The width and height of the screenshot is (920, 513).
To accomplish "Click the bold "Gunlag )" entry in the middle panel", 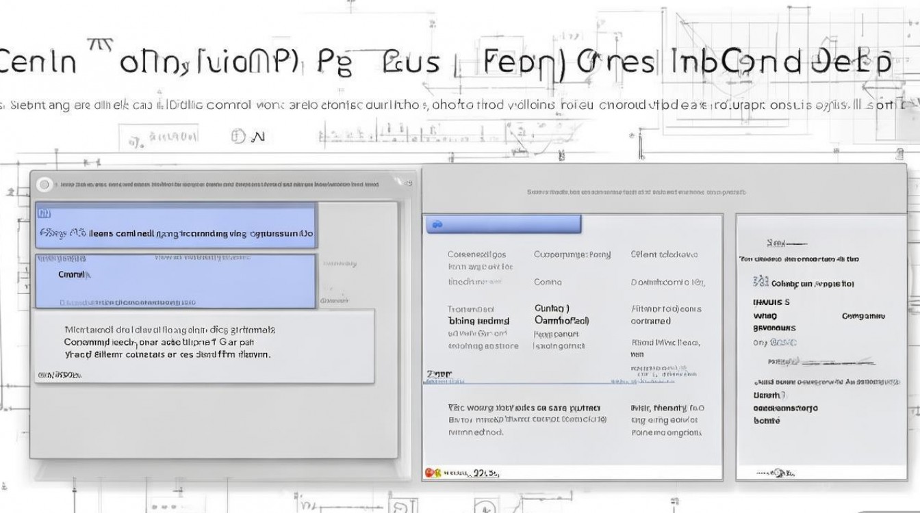I will click(x=552, y=308).
